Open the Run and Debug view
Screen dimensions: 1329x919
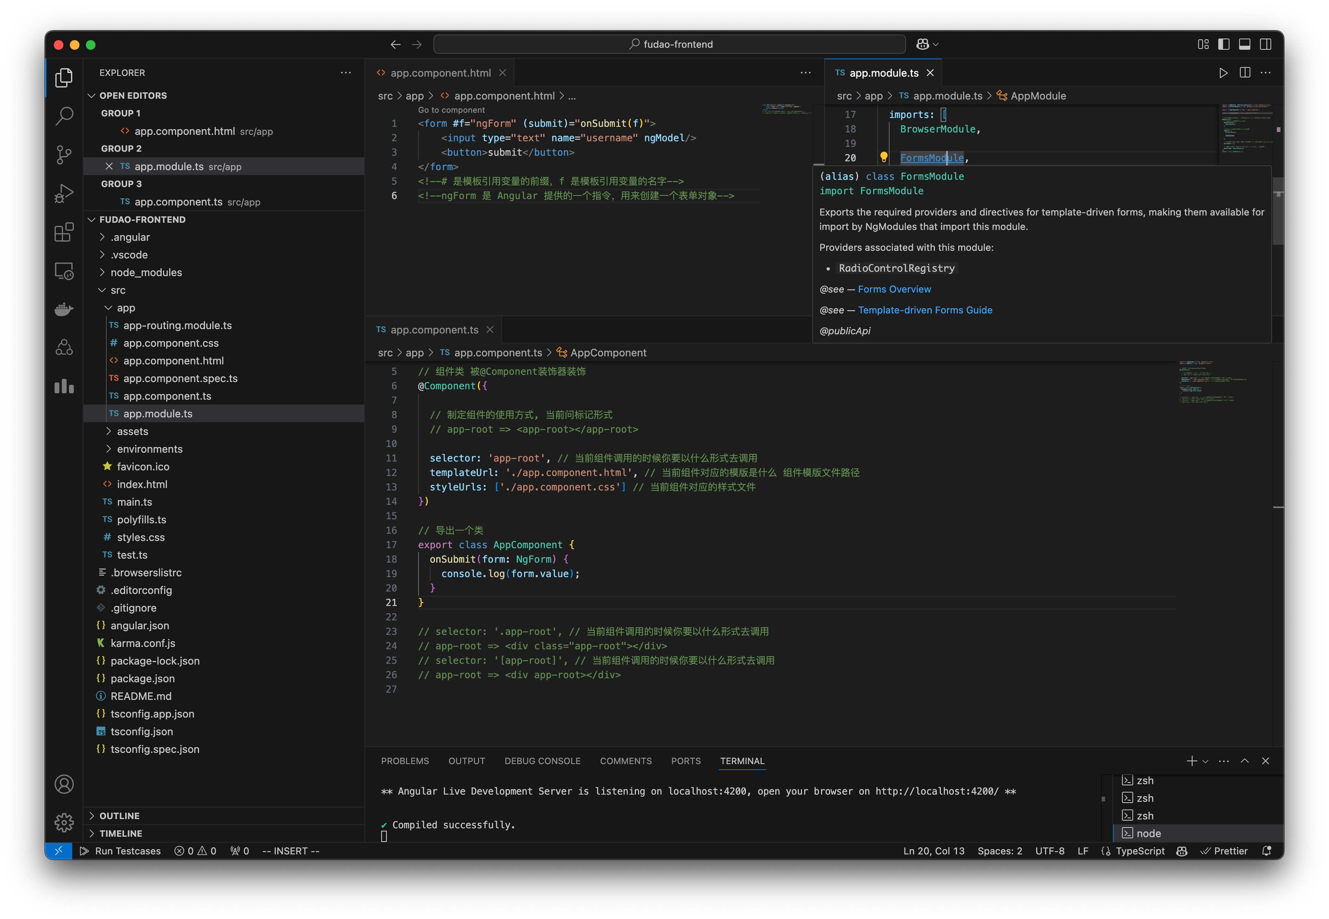click(64, 193)
